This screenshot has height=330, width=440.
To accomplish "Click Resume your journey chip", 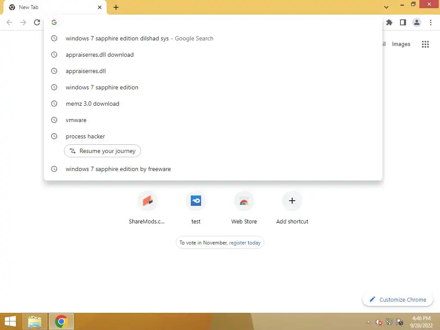I will point(102,151).
